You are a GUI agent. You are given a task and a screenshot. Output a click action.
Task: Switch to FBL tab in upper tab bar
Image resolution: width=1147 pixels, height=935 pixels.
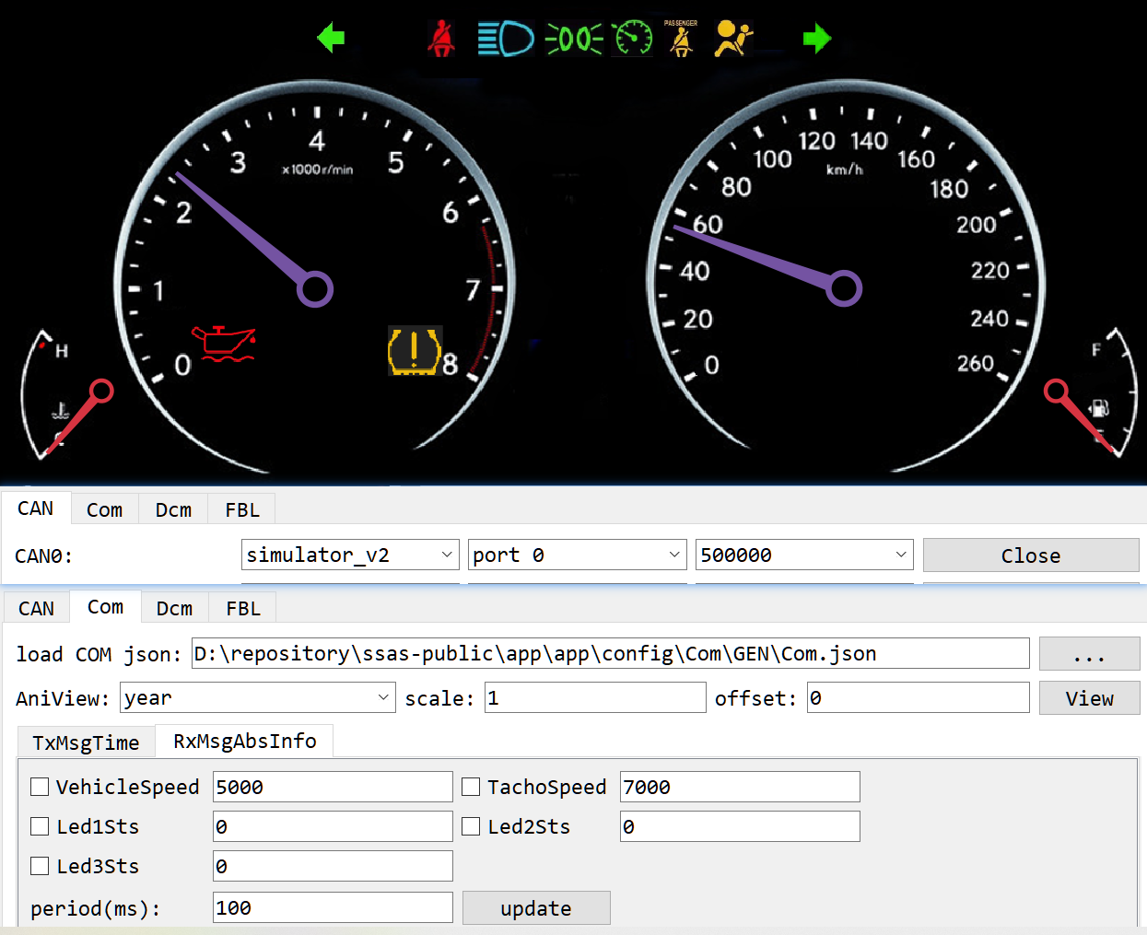coord(242,509)
